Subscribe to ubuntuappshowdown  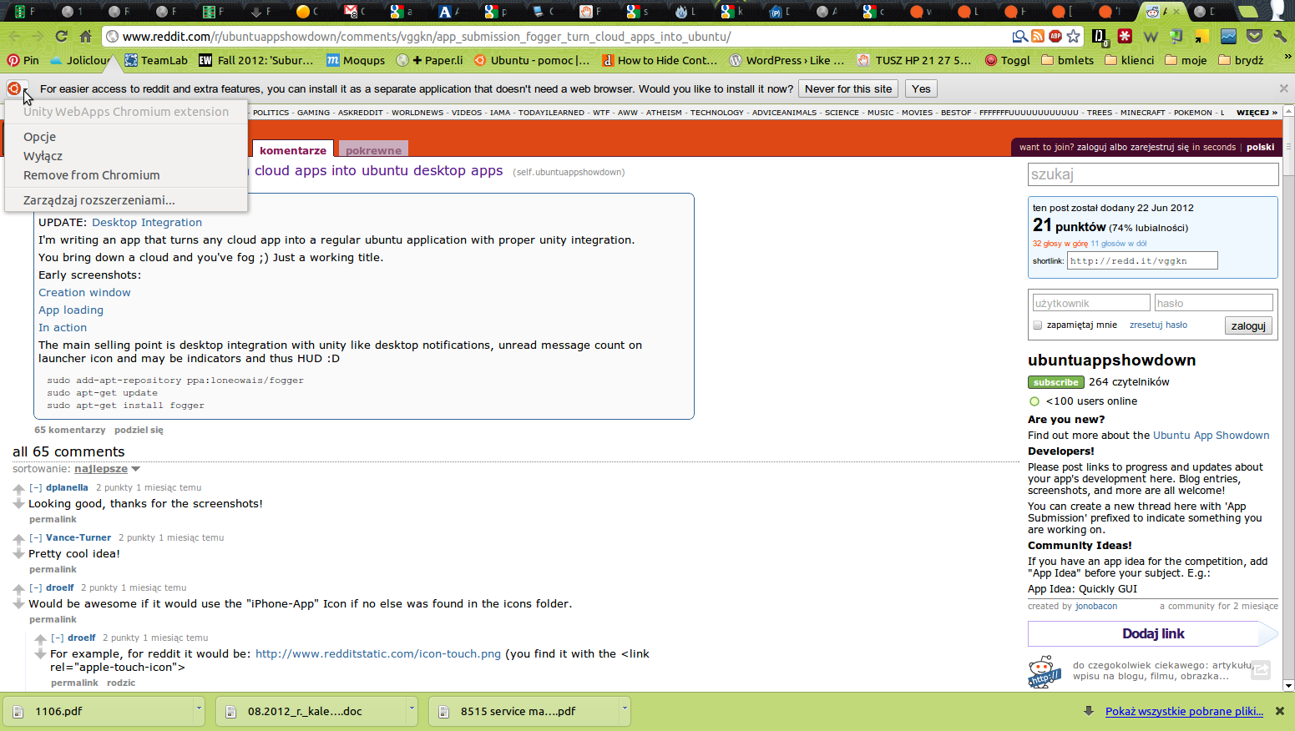coord(1056,382)
